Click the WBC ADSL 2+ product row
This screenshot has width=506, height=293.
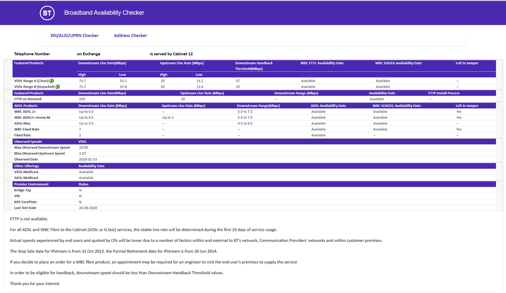(x=25, y=112)
